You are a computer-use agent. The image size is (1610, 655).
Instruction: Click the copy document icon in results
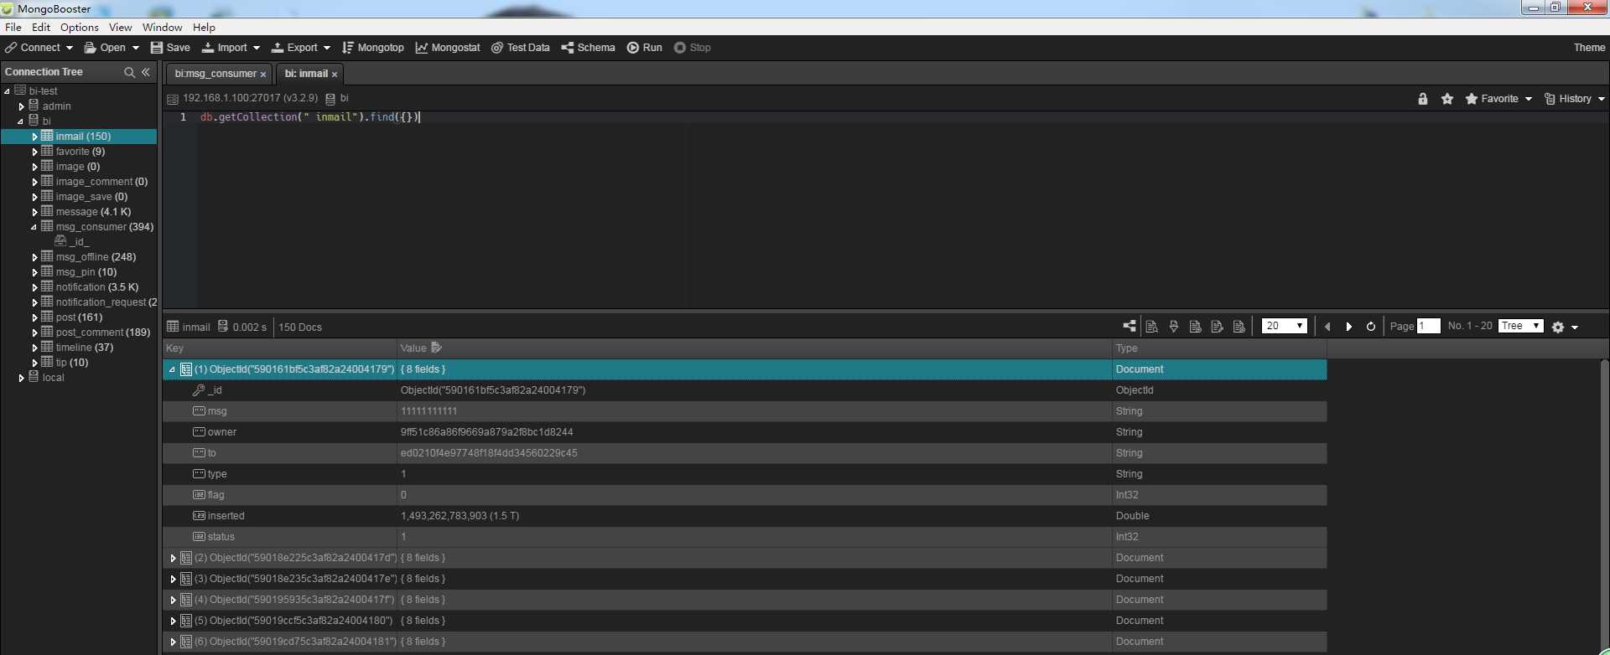(1239, 327)
